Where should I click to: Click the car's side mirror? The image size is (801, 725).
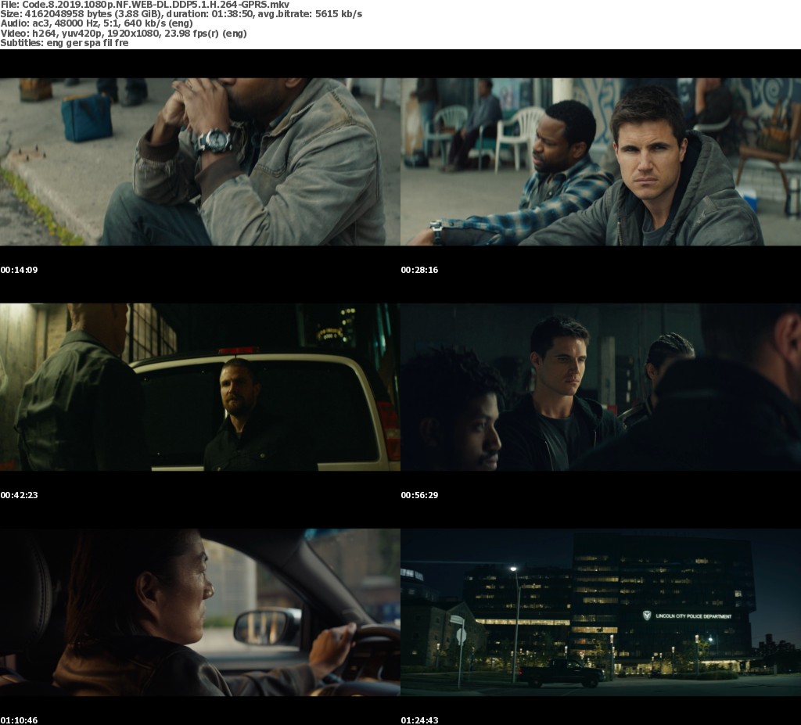click(266, 626)
